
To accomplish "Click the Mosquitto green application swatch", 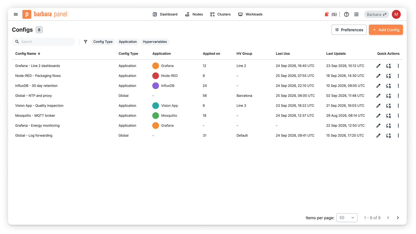I will 156,116.
